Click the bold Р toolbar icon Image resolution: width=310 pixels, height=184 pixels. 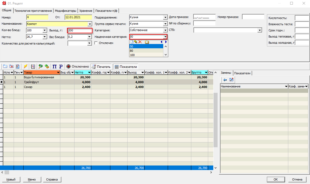61,66
